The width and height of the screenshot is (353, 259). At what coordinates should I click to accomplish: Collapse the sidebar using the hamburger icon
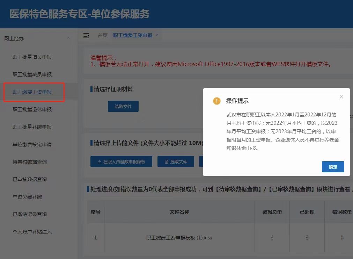[86, 35]
